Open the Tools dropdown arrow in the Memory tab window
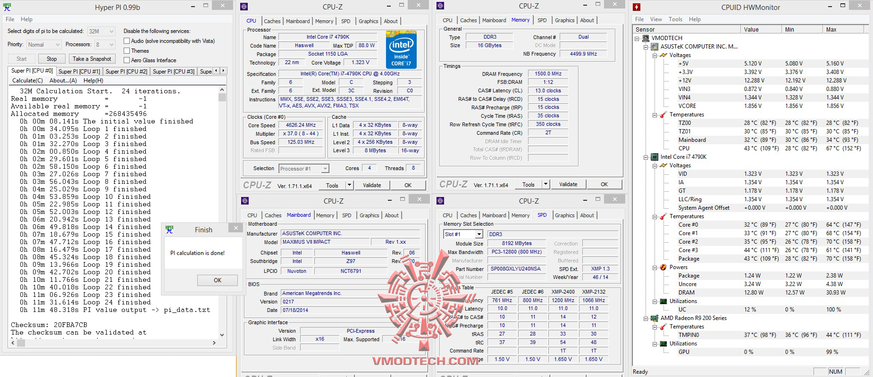The image size is (873, 377). [546, 184]
